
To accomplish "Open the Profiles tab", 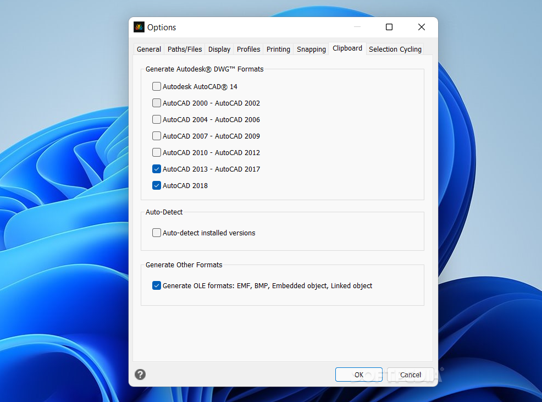I will (x=248, y=49).
